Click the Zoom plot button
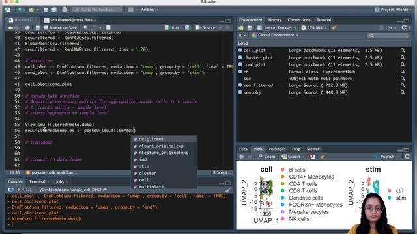 click(266, 157)
